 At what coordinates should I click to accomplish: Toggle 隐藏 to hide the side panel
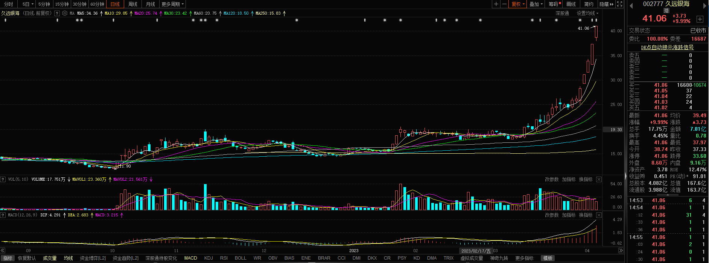(x=606, y=4)
